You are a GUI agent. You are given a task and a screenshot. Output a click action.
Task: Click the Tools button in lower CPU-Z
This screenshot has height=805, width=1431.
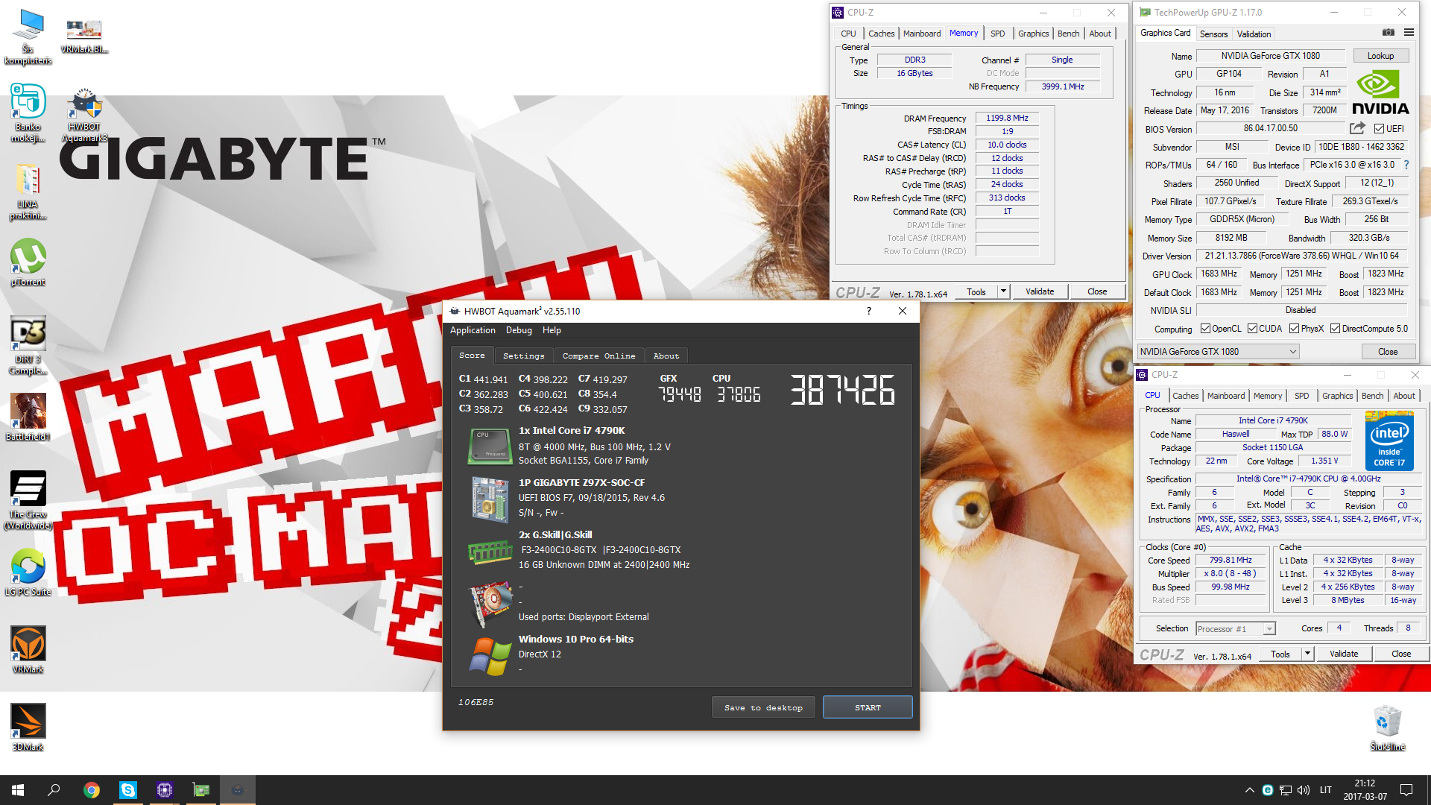click(x=1280, y=654)
